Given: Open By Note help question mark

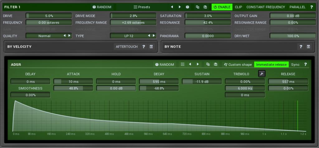Looking at the screenshot, I should [301, 47].
